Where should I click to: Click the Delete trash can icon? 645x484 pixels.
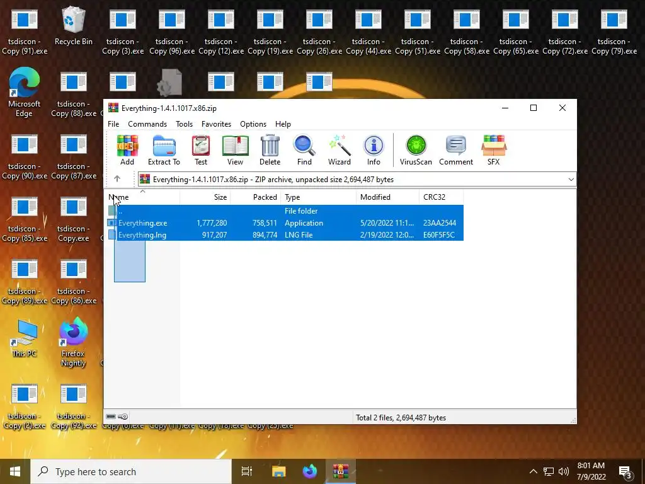[270, 150]
